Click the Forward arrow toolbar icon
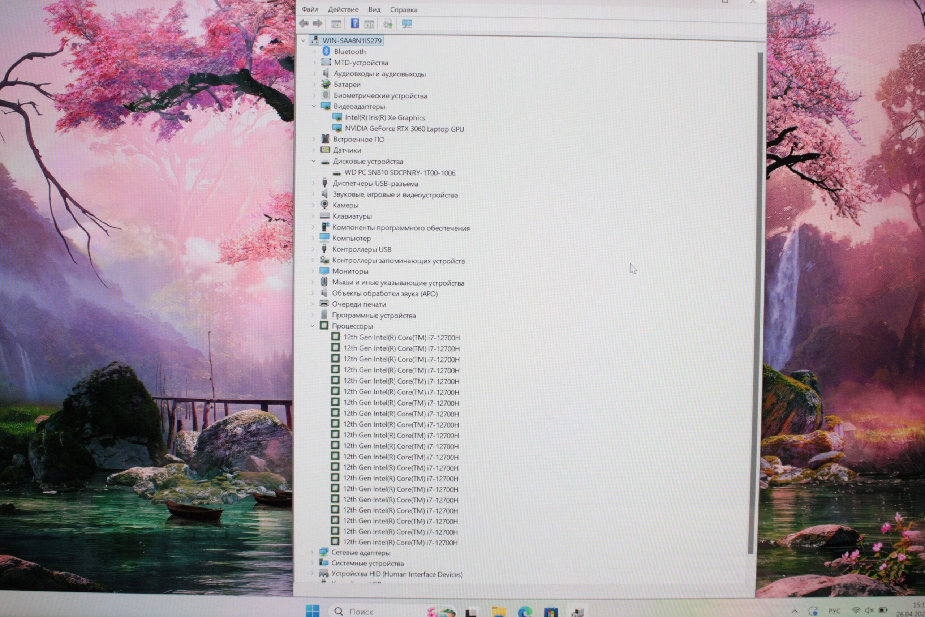Screen dimensions: 925x617 tap(317, 23)
